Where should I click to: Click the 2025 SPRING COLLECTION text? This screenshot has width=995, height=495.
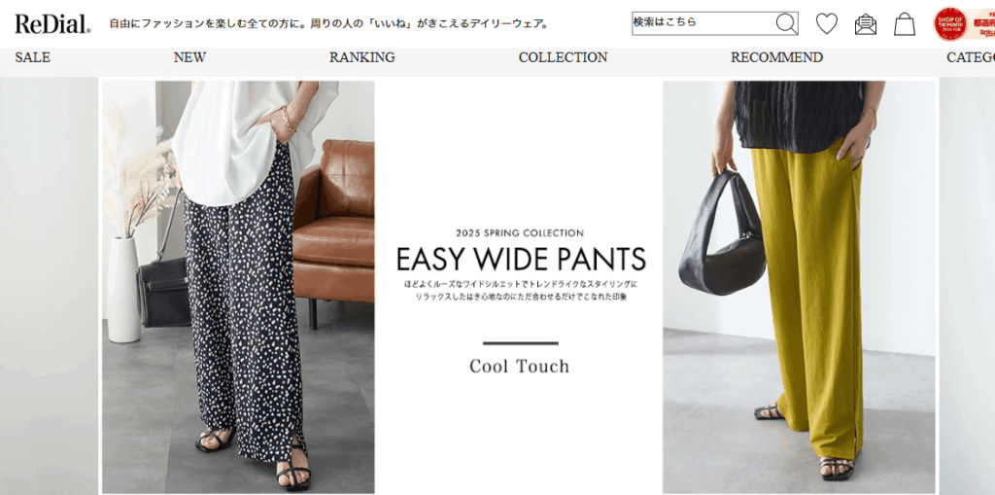(520, 233)
